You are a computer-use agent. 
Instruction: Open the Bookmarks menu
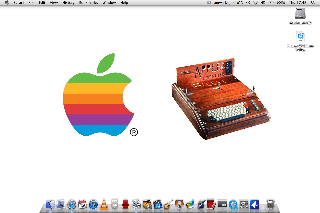click(89, 3)
